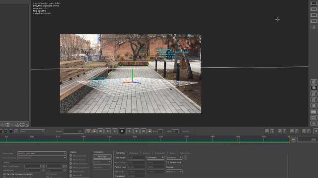Click the red color swatch above the timeline

coord(1,132)
